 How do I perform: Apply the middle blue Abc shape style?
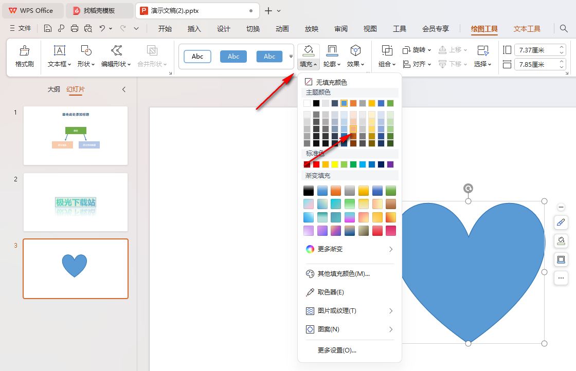coord(233,57)
